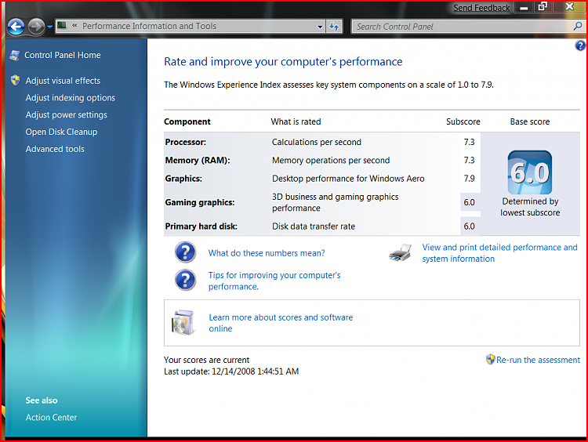588x442 pixels.
Task: Click the Memory (RAM): row label
Action: point(198,161)
